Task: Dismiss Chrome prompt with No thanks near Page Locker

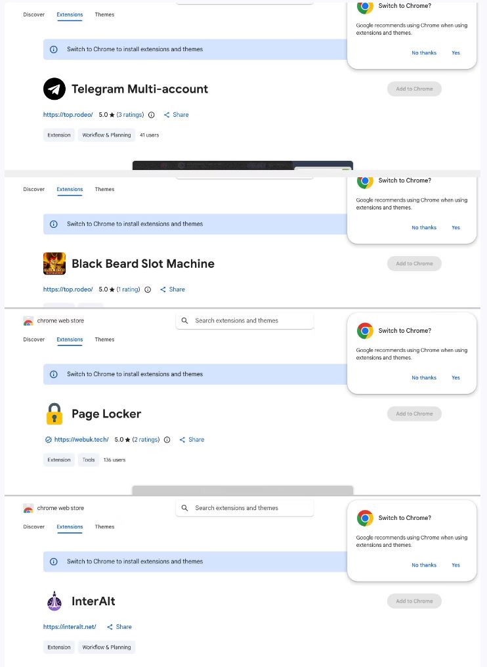Action: [x=424, y=378]
